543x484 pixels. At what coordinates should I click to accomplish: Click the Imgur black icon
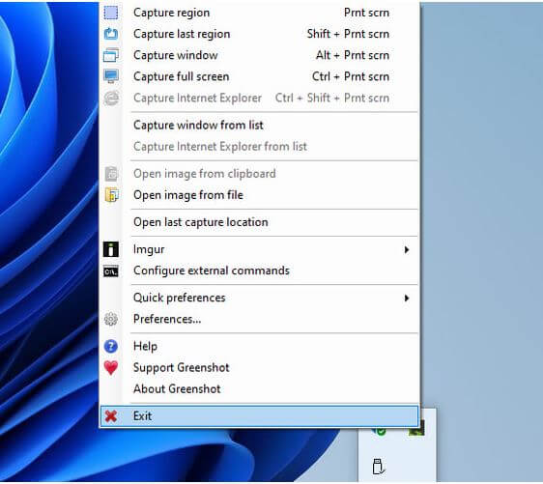pyautogui.click(x=111, y=249)
